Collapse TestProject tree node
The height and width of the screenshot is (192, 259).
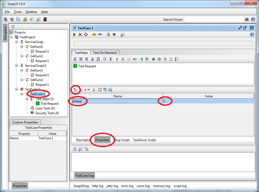tap(11, 37)
